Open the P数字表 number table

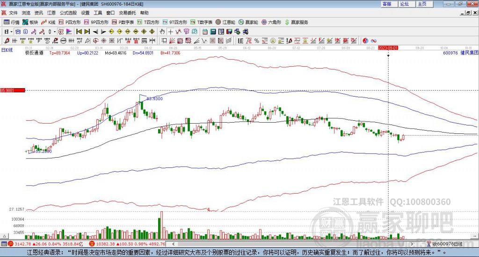pyautogui.click(x=123, y=22)
